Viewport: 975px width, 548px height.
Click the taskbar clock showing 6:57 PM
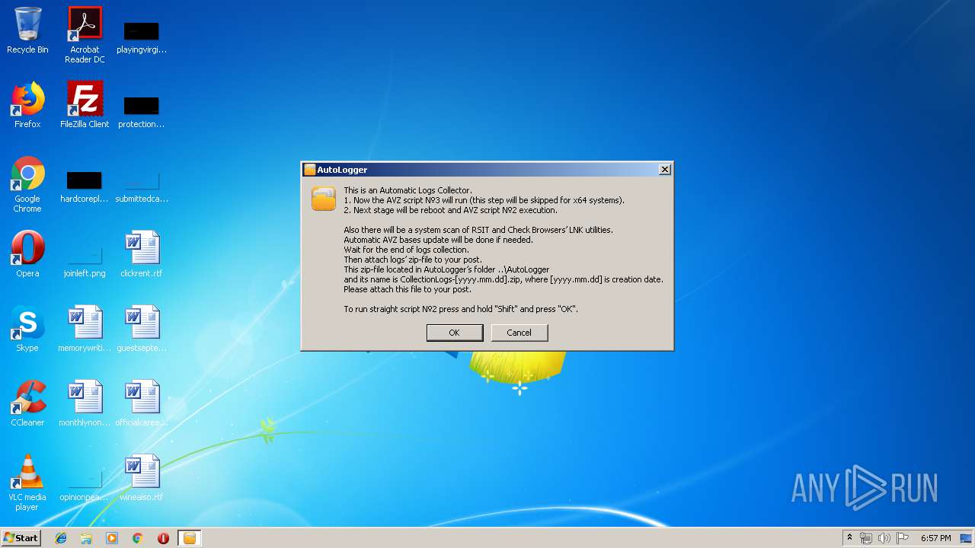coord(935,538)
